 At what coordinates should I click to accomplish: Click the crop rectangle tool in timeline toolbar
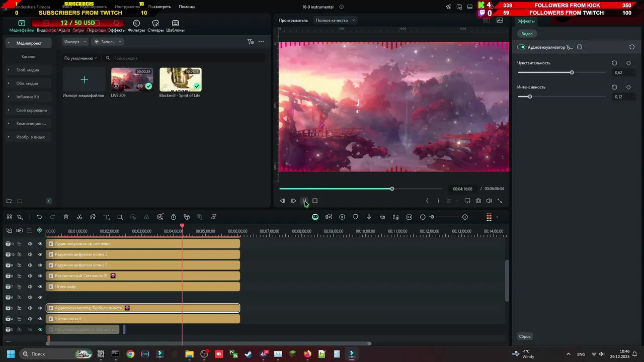[x=120, y=217]
